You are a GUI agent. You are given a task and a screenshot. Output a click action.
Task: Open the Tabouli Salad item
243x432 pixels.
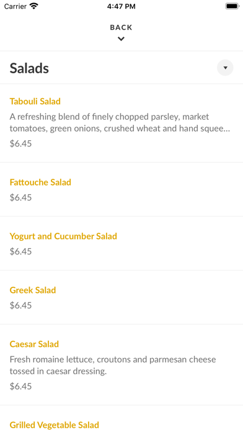pyautogui.click(x=35, y=101)
